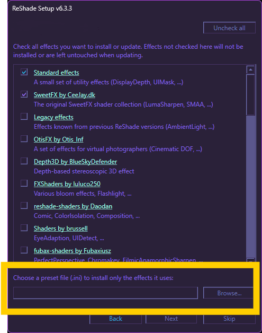Select 'EyeAdaption, UIDetect' description text

click(x=69, y=238)
